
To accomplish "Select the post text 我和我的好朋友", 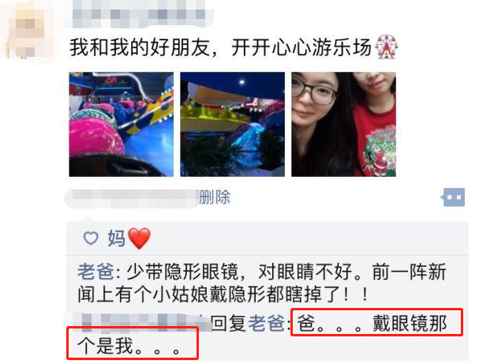I will point(140,47).
